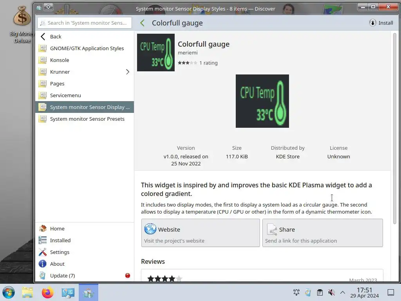401x301 pixels.
Task: Click the GNOME/GTK Application Styles icon
Action: pyautogui.click(x=43, y=48)
